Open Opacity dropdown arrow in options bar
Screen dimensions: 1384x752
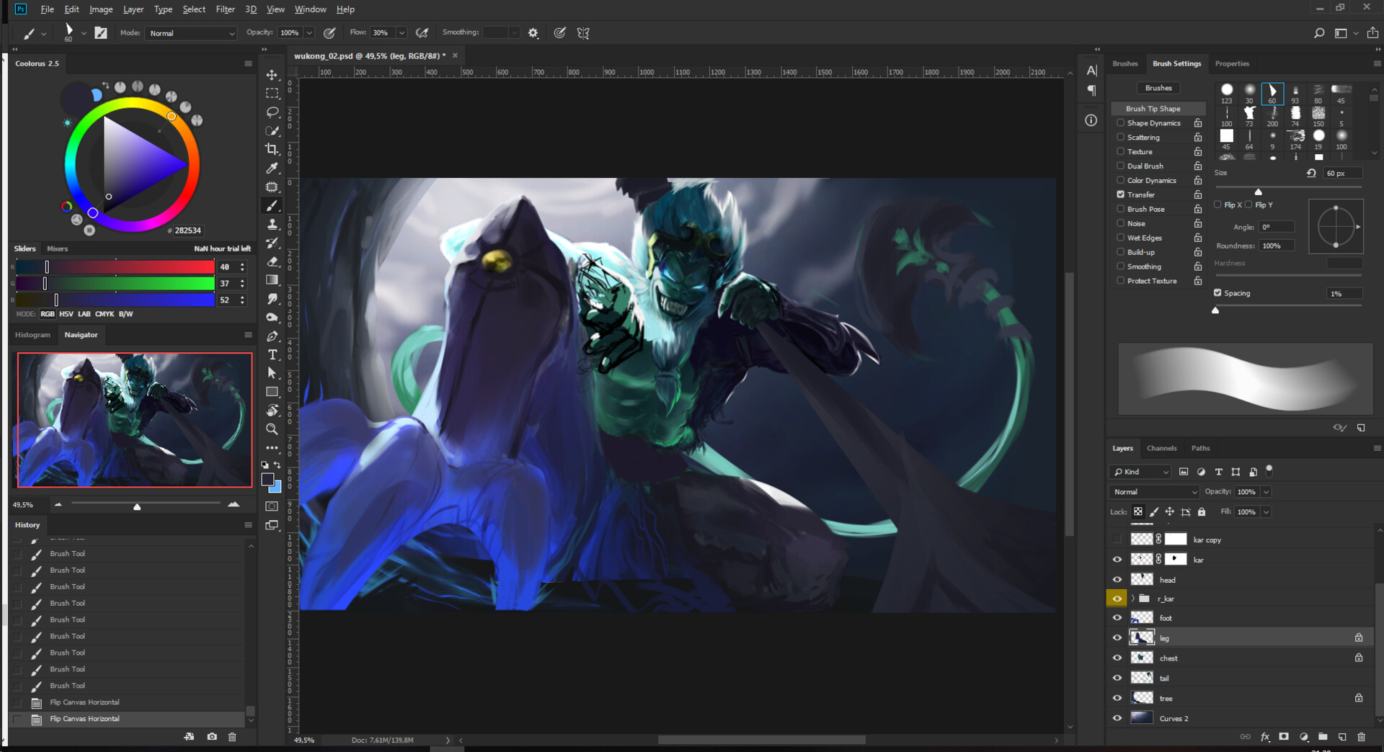click(309, 33)
